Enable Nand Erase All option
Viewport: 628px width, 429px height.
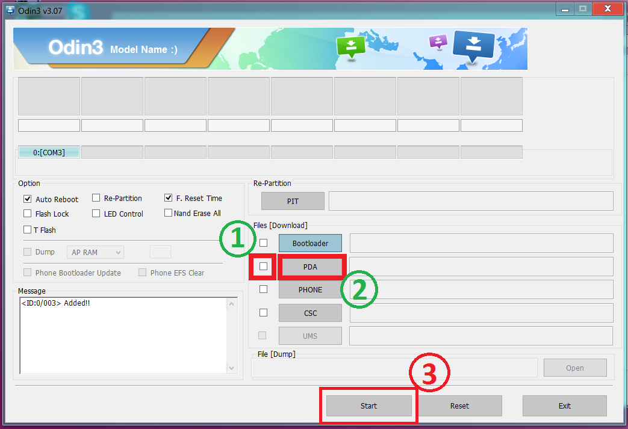(168, 213)
